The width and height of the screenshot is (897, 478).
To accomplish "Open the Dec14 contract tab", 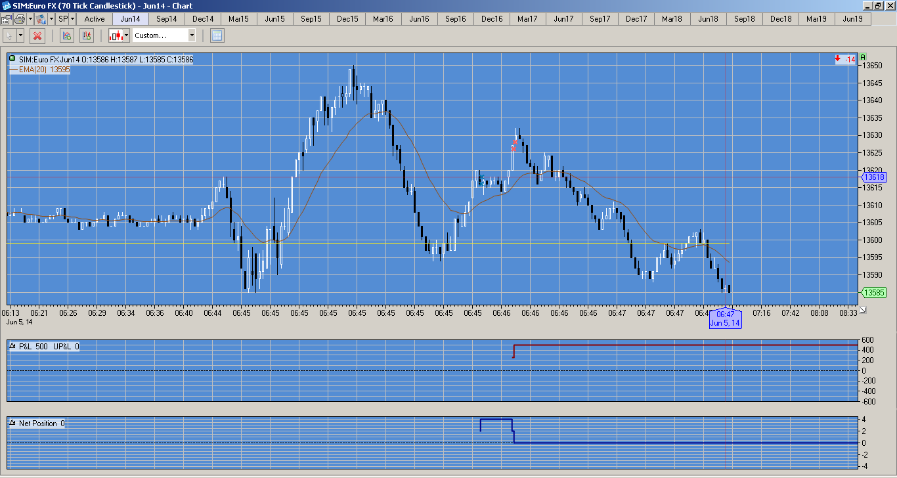I will point(203,19).
